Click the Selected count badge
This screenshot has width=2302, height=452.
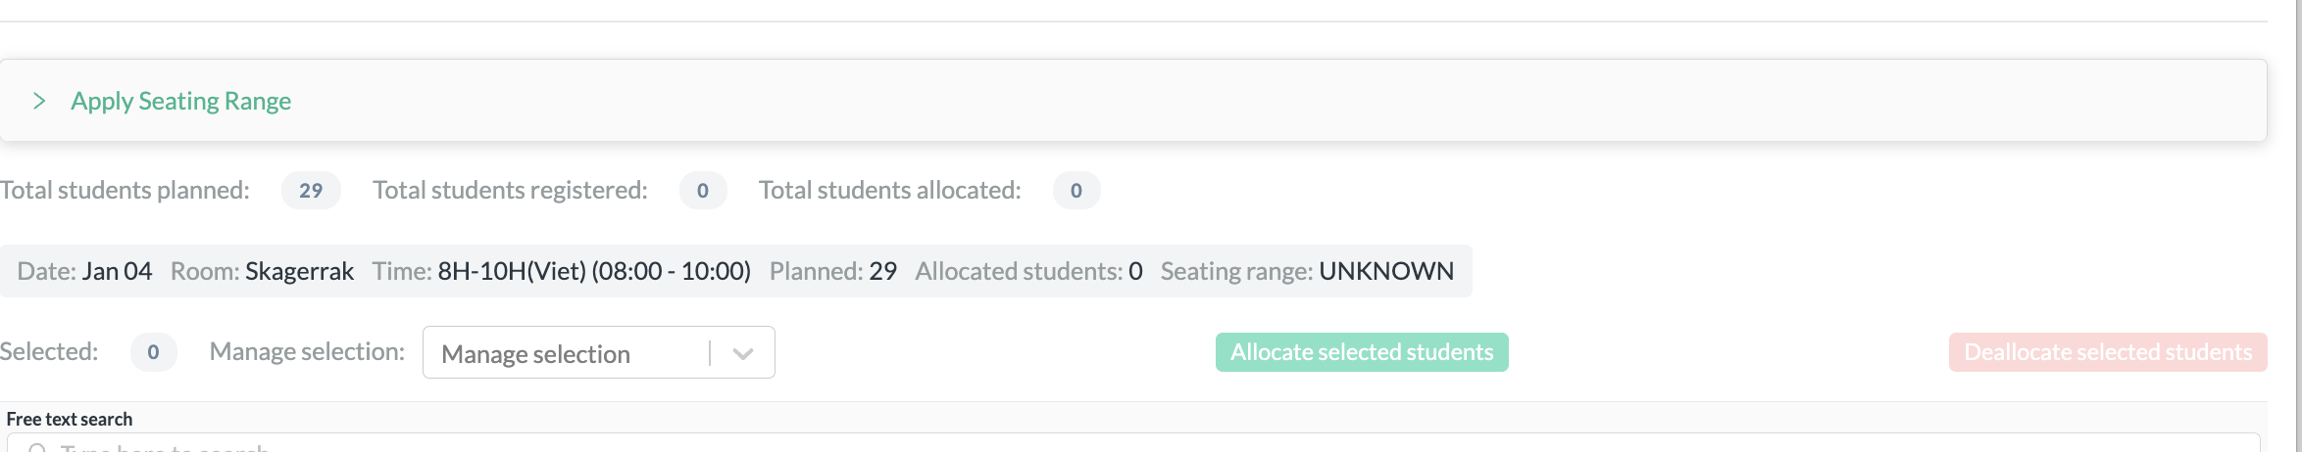pyautogui.click(x=153, y=352)
